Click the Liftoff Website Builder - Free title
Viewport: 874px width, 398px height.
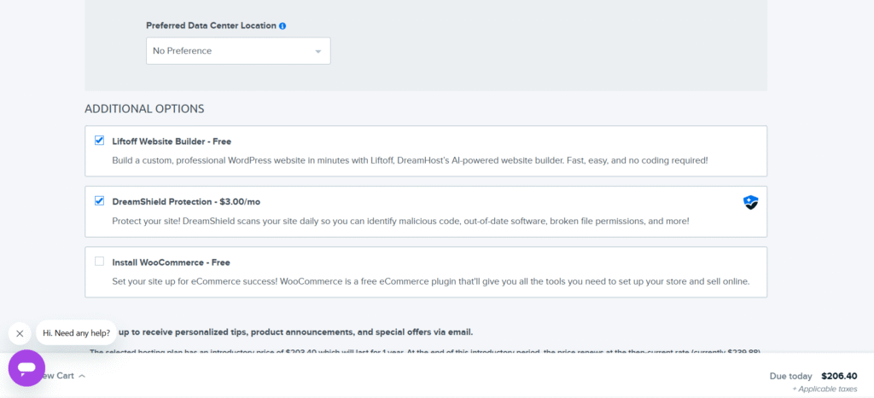pos(172,141)
